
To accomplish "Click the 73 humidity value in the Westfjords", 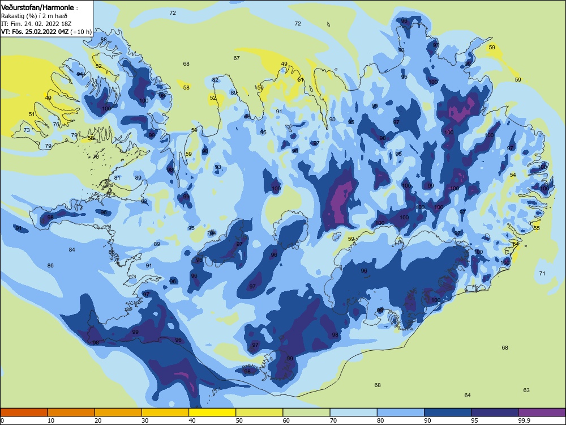I will [x=27, y=130].
